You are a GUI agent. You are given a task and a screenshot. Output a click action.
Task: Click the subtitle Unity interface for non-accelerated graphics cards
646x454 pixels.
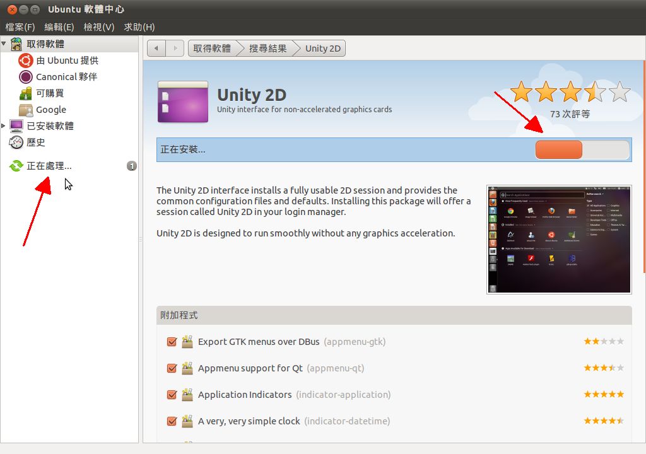tap(305, 109)
